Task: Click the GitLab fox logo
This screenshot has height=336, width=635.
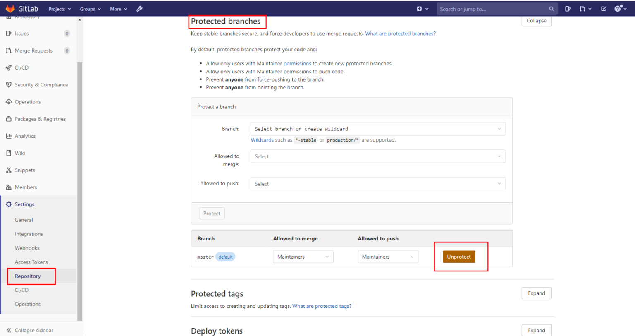Action: [x=10, y=8]
